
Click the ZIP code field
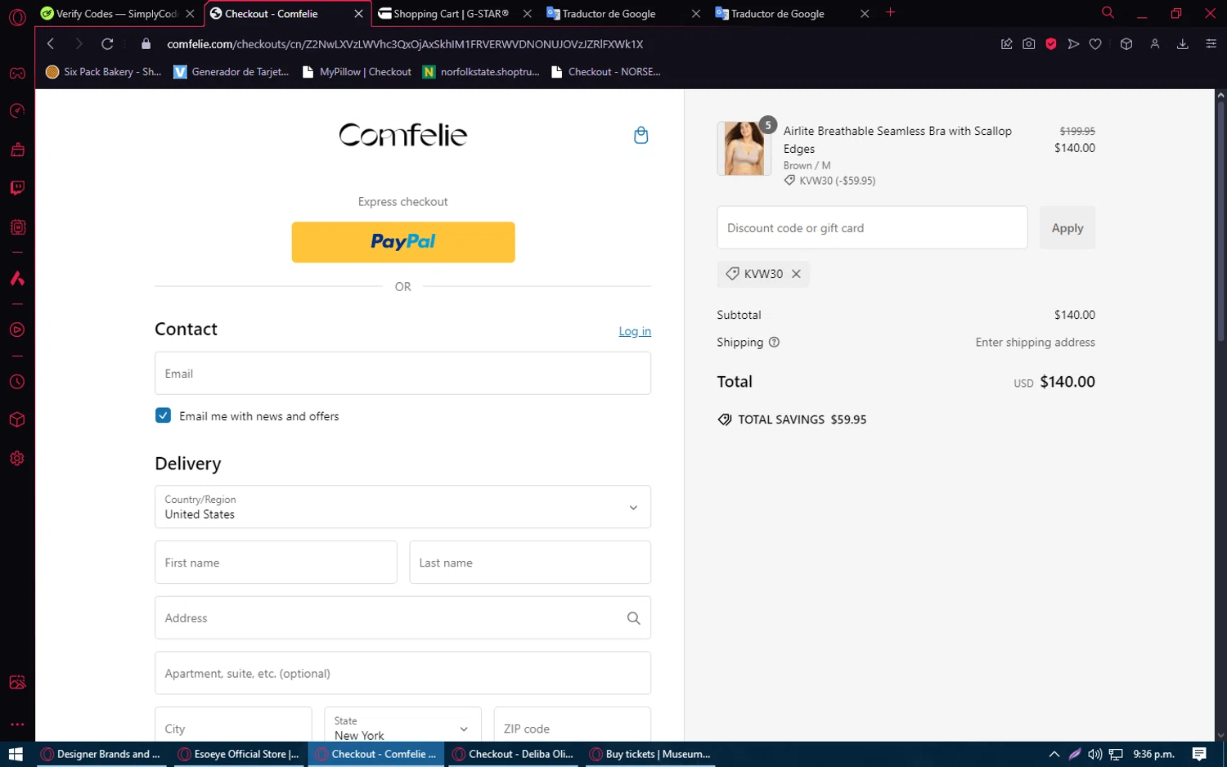pyautogui.click(x=573, y=724)
